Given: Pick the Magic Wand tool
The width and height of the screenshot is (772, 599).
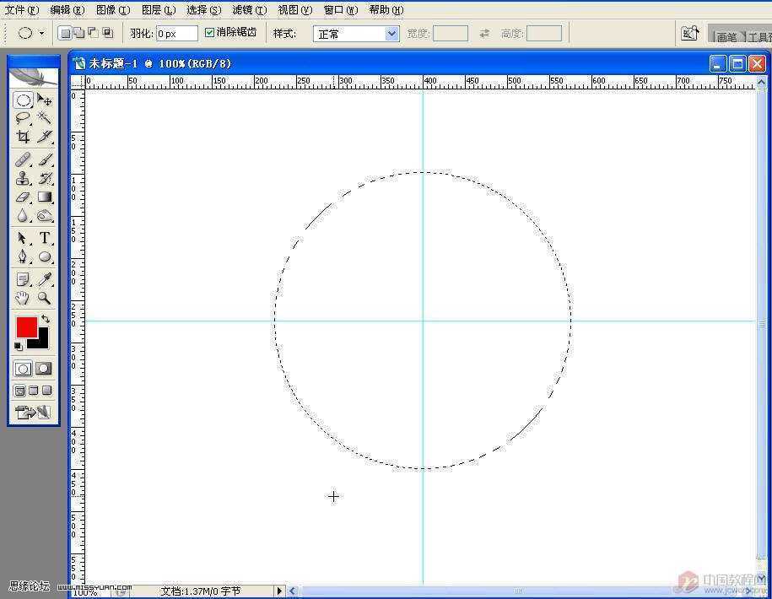Looking at the screenshot, I should pos(45,118).
